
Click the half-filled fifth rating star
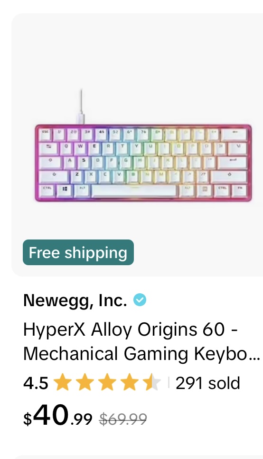tap(151, 382)
